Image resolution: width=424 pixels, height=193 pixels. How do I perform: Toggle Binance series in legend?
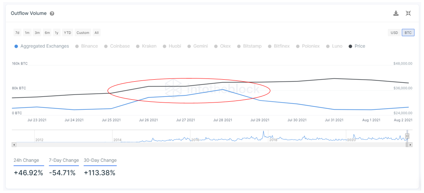87,46
